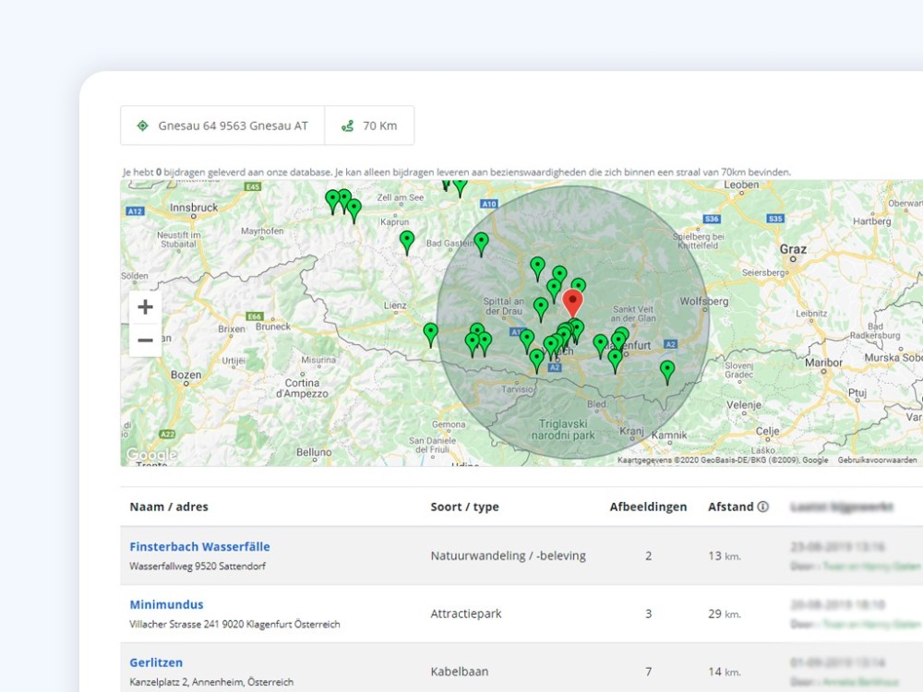This screenshot has width=923, height=692.
Task: Click the green marker south of Triglavski narodni park
Action: coord(666,368)
